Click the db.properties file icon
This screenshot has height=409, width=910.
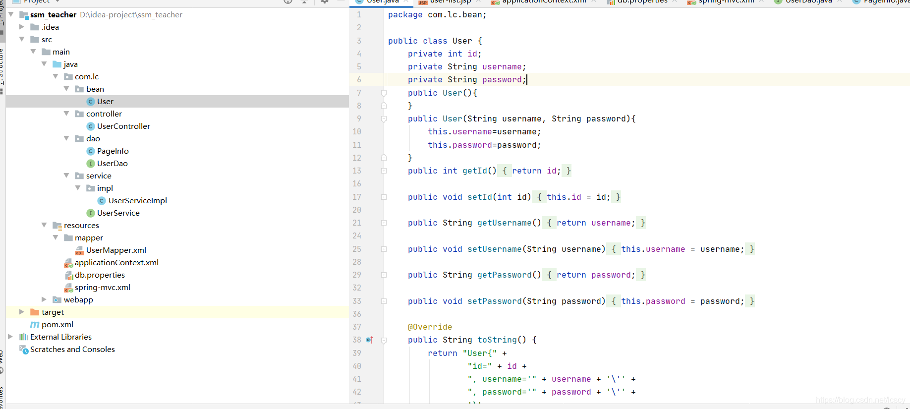click(69, 275)
